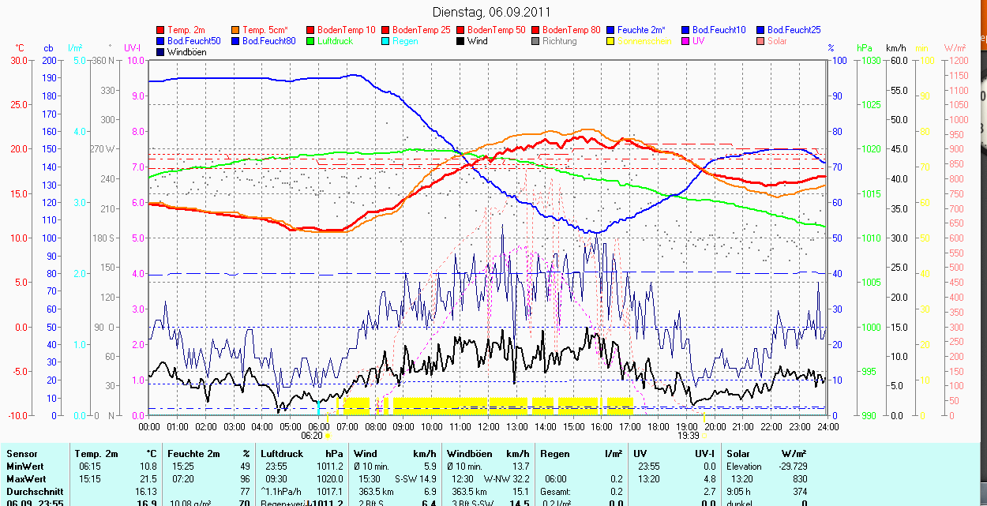Select the MaxWert row label
987x506 pixels.
click(x=26, y=478)
